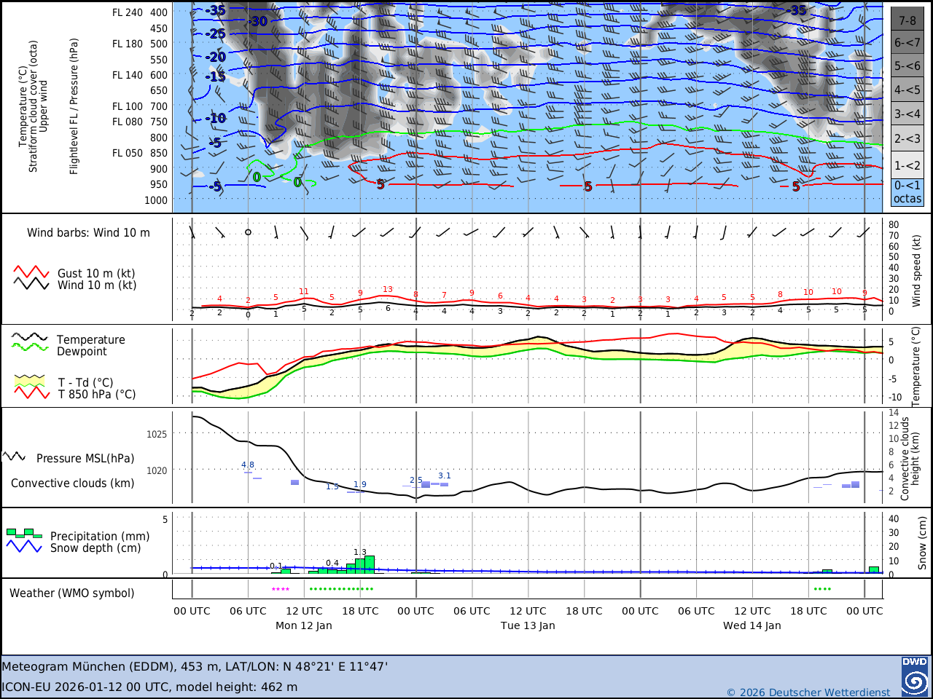
Task: Click the ICON-EU 2026-01-12 00 UTC line
Action: click(149, 687)
